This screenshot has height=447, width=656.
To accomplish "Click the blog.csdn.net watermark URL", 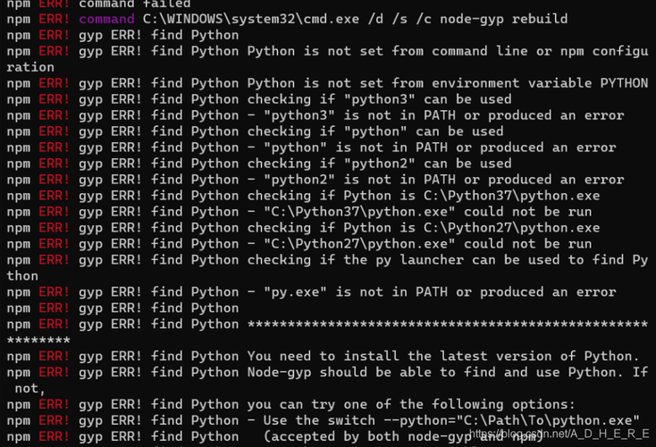I will click(x=559, y=434).
